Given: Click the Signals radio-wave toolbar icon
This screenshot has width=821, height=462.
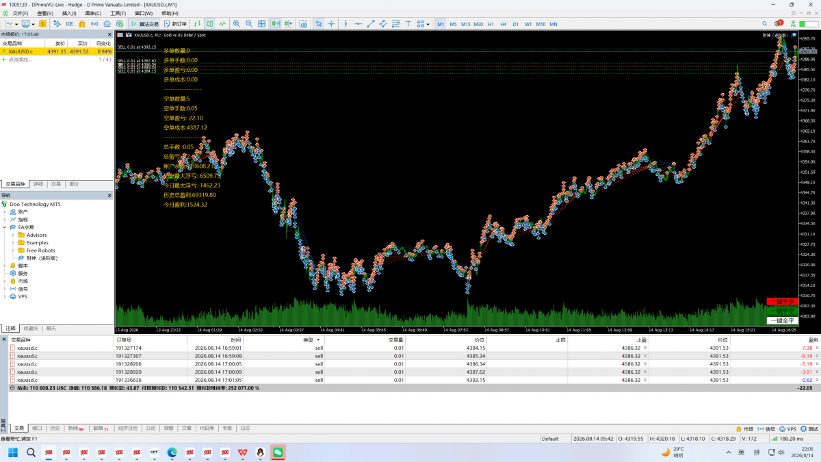Looking at the screenshot, I should (94, 24).
